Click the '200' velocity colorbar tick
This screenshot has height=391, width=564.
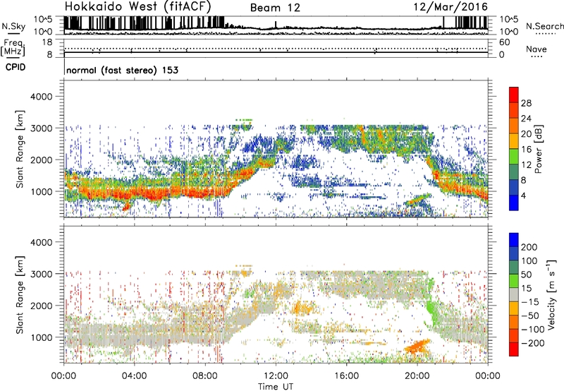[529, 247]
